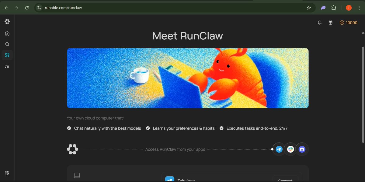365x182 pixels.
Task: Open the Chrome profile avatar
Action: (349, 8)
